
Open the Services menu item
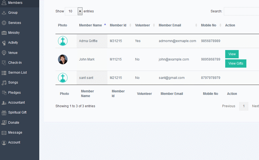[x=15, y=23]
